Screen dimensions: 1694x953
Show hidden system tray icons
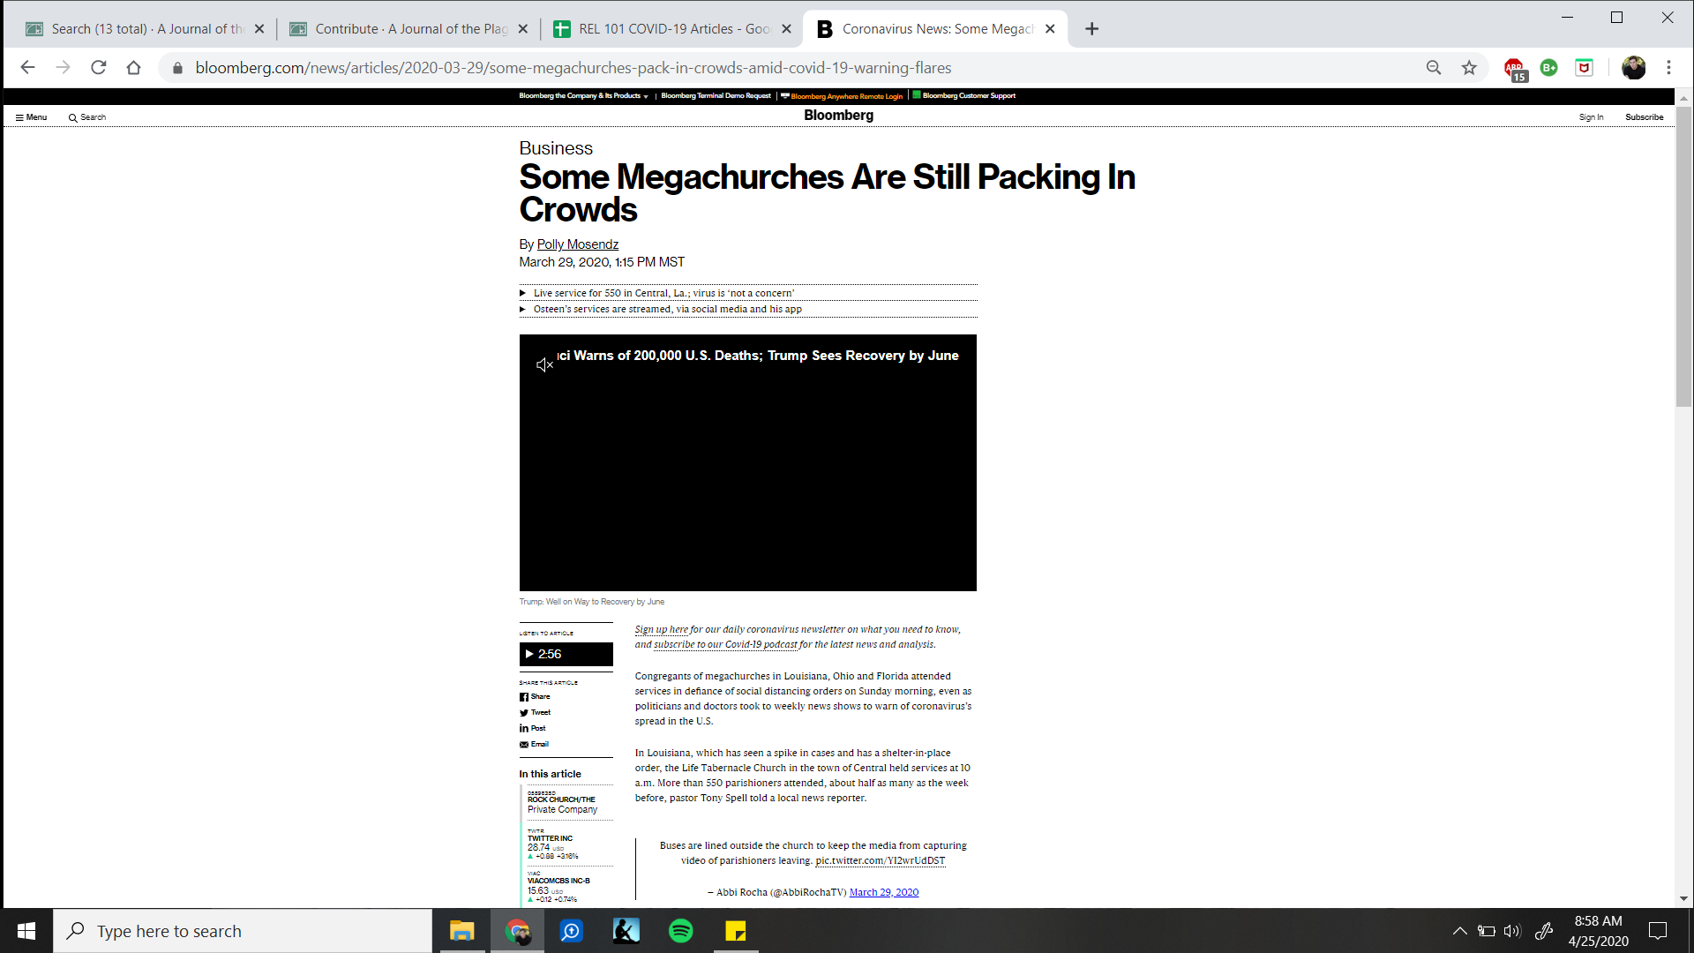(x=1459, y=931)
